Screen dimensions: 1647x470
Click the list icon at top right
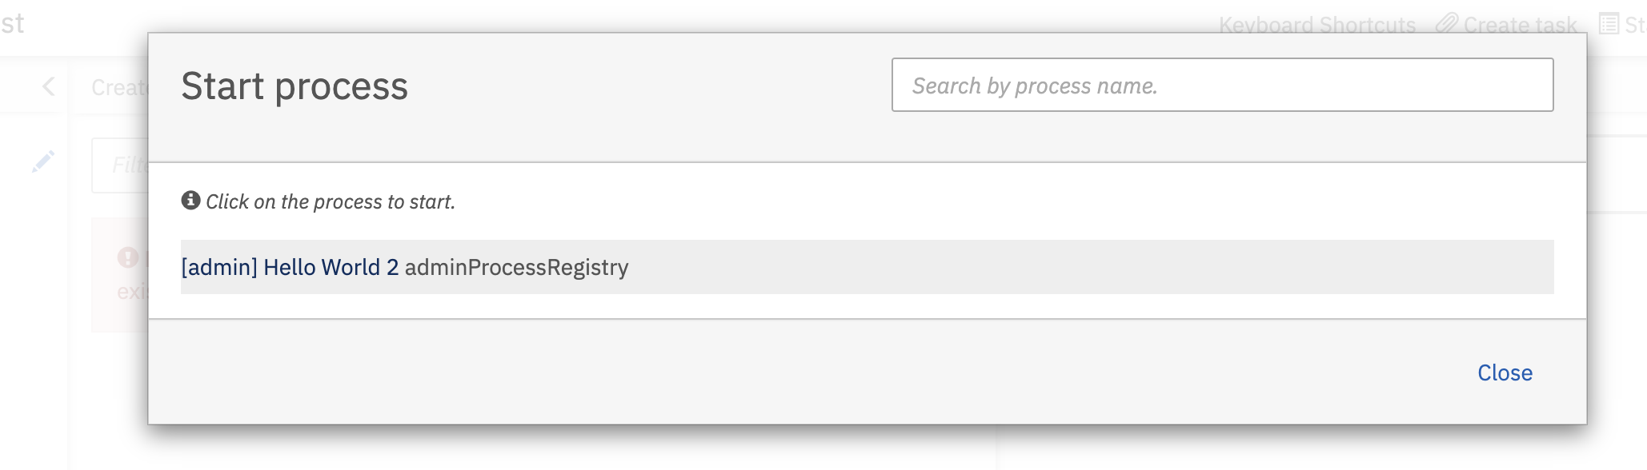tap(1609, 23)
